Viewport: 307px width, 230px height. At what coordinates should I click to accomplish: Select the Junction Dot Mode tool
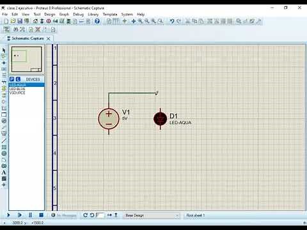4,63
